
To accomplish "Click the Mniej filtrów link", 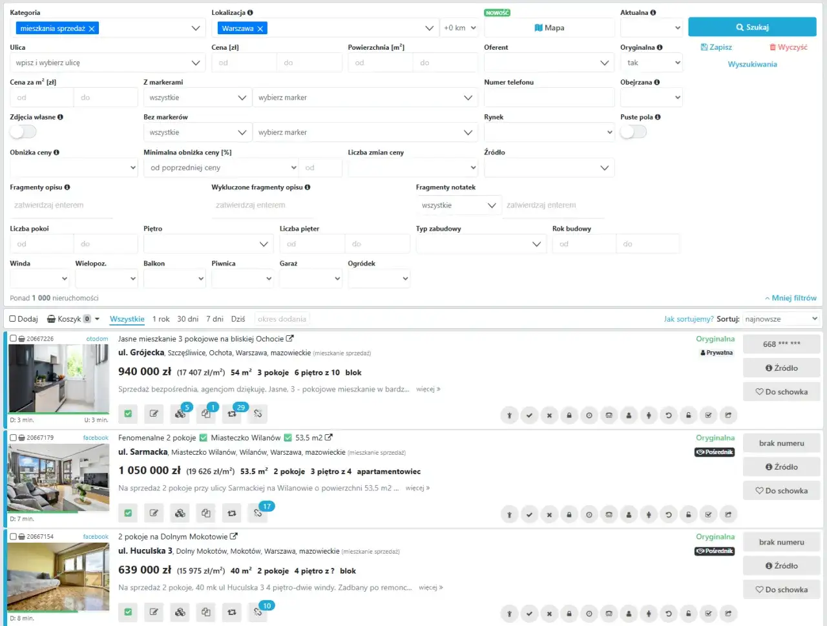I will coord(791,298).
